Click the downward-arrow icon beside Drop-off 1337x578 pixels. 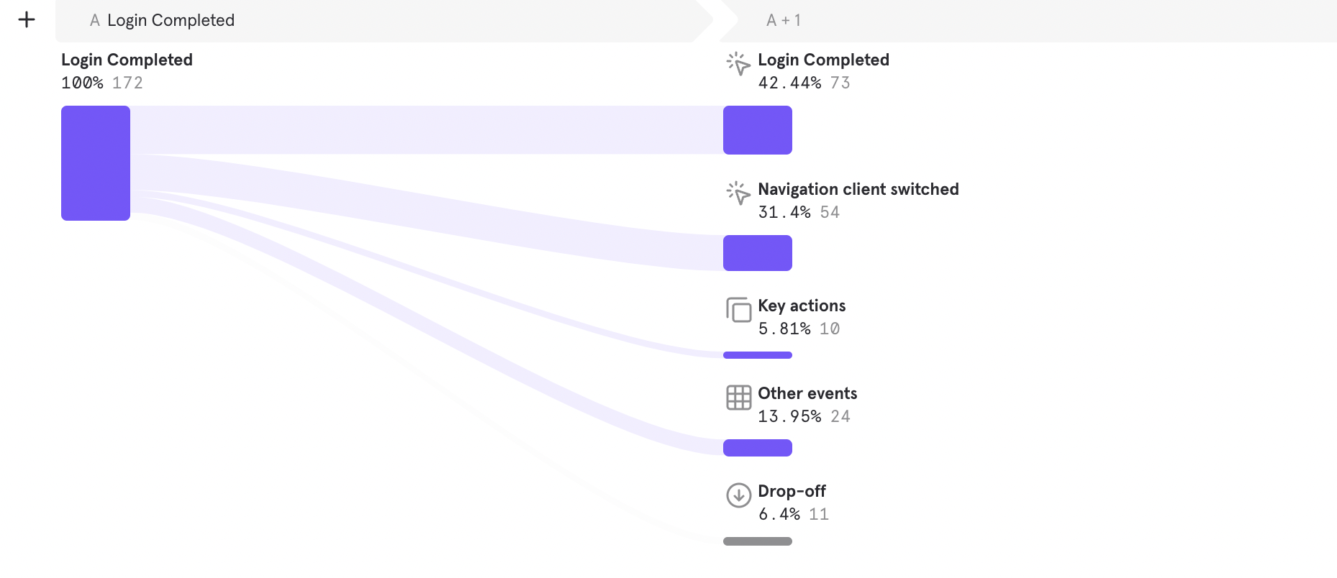point(738,495)
